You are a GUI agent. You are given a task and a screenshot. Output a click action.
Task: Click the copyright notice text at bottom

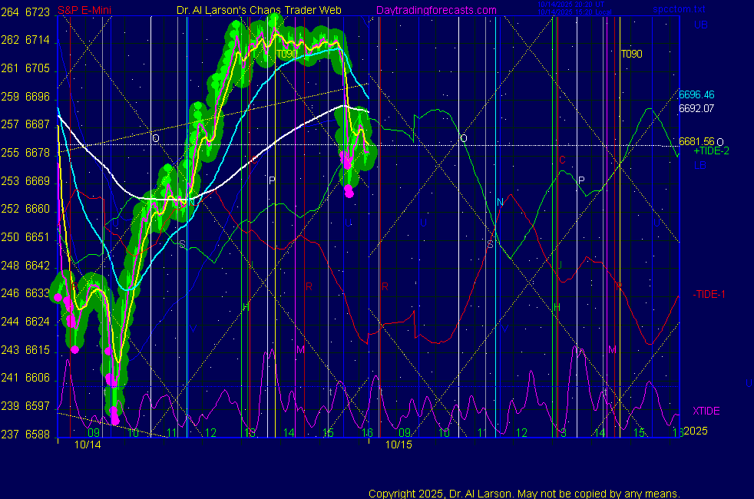pyautogui.click(x=524, y=494)
